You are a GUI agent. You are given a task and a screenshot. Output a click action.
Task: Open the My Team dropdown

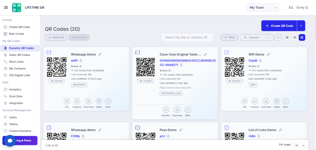pyautogui.click(x=262, y=8)
